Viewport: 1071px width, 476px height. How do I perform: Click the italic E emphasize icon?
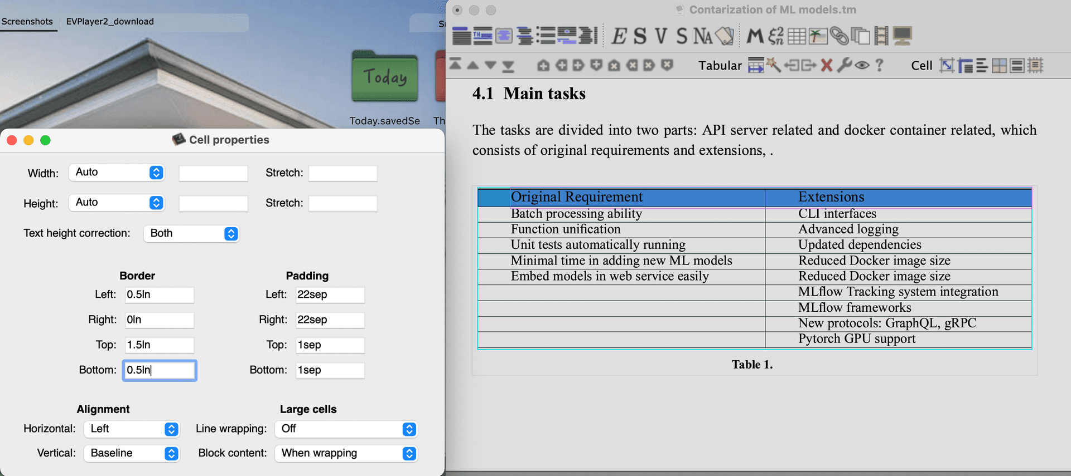tap(619, 36)
